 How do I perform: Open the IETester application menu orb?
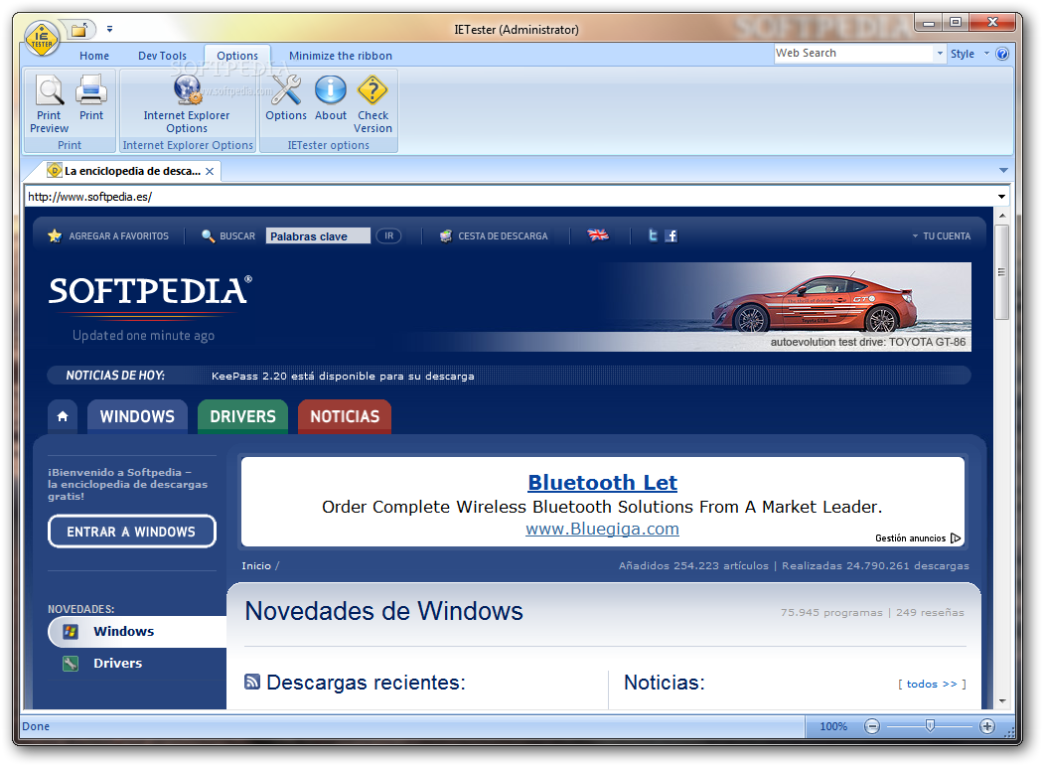click(42, 39)
